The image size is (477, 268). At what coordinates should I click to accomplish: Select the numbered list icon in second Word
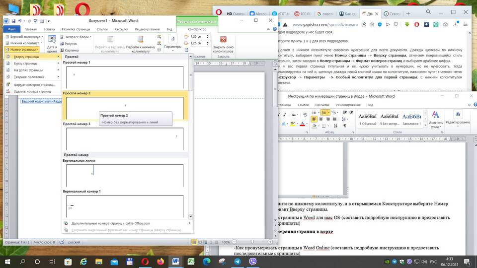pyautogui.click(x=325, y=113)
